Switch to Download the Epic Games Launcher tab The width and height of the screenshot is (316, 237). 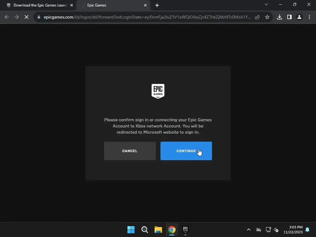tap(38, 5)
